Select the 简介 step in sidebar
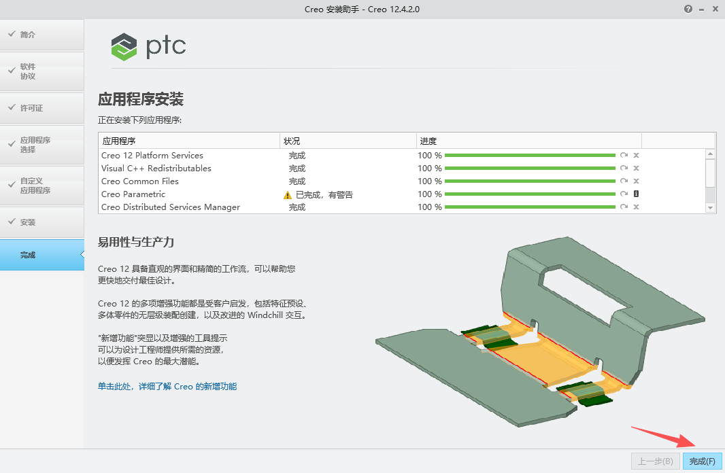The height and width of the screenshot is (473, 725). [41, 35]
